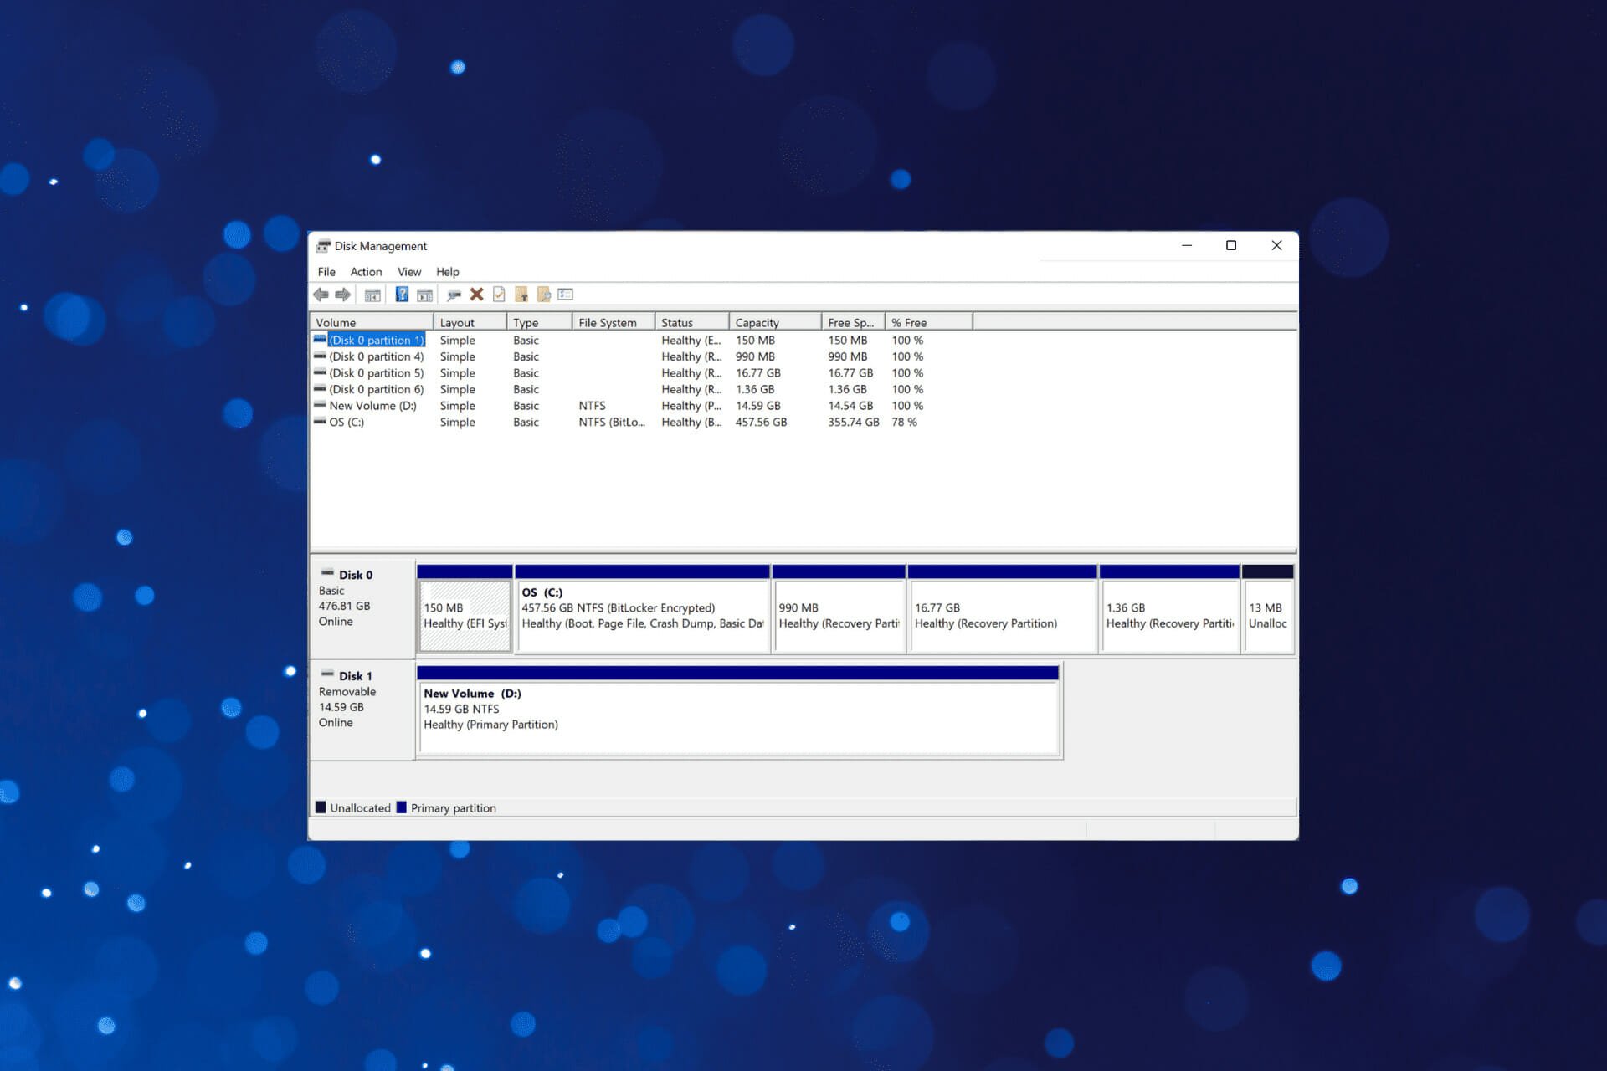The height and width of the screenshot is (1071, 1607).
Task: Click Disk 0 partition 1 in volume list
Action: click(x=374, y=340)
